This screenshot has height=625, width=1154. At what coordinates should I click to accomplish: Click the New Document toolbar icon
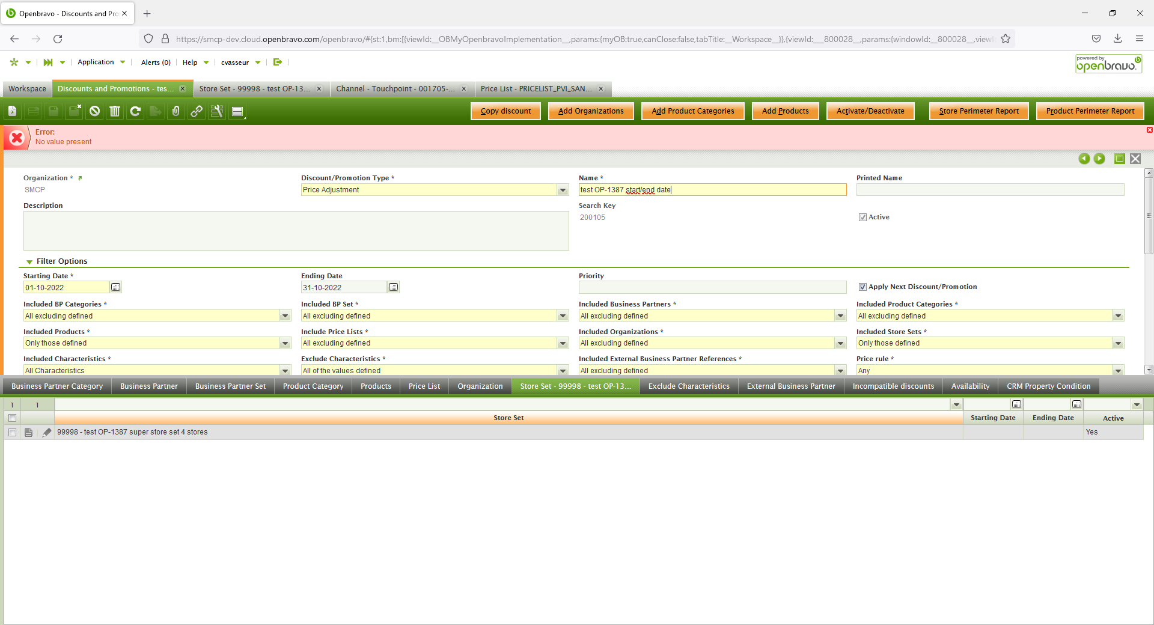point(13,111)
